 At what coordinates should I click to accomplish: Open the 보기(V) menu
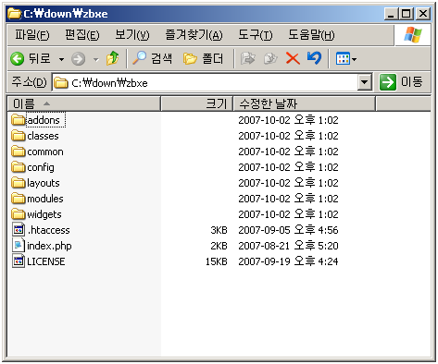pos(132,34)
